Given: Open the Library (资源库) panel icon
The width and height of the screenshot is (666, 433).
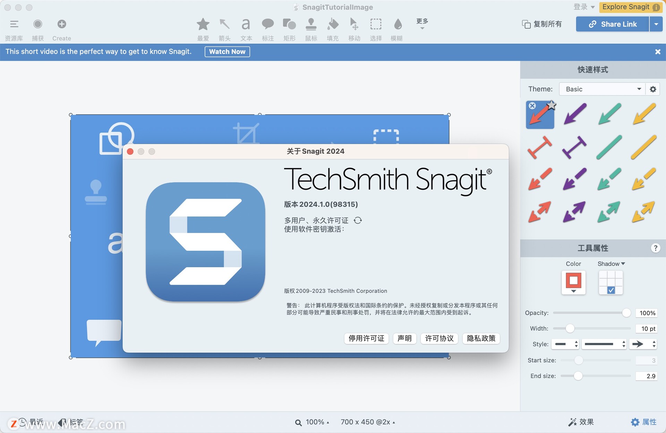Looking at the screenshot, I should pyautogui.click(x=14, y=24).
